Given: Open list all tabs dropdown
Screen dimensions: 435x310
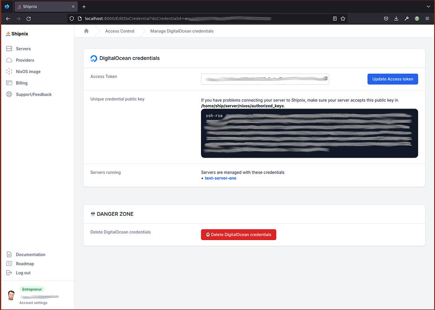Looking at the screenshot, I should (428, 7).
